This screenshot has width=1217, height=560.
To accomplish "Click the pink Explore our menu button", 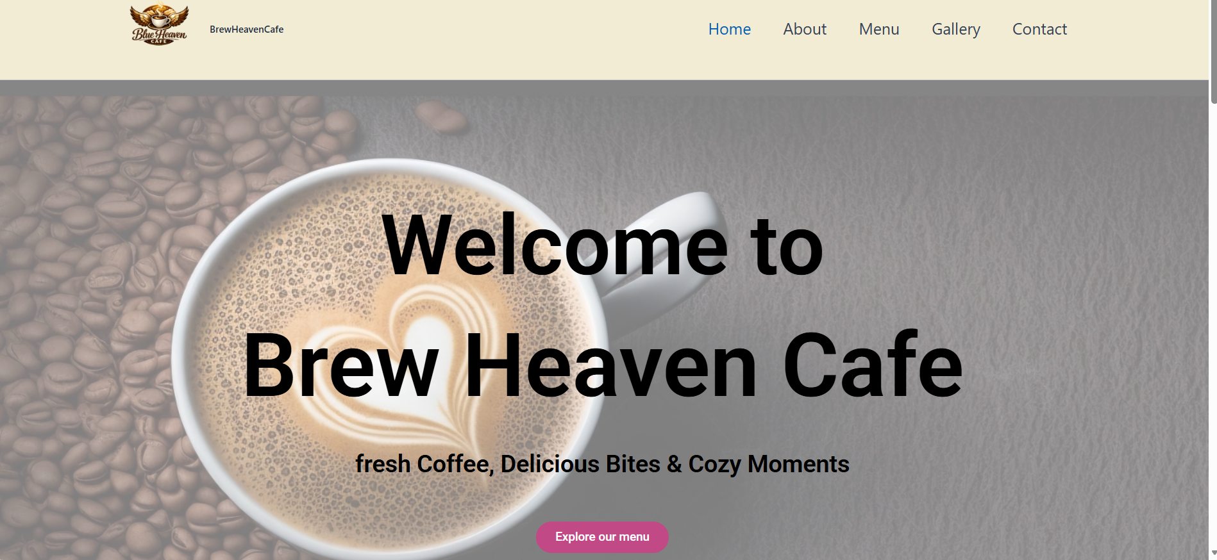I will pyautogui.click(x=602, y=537).
